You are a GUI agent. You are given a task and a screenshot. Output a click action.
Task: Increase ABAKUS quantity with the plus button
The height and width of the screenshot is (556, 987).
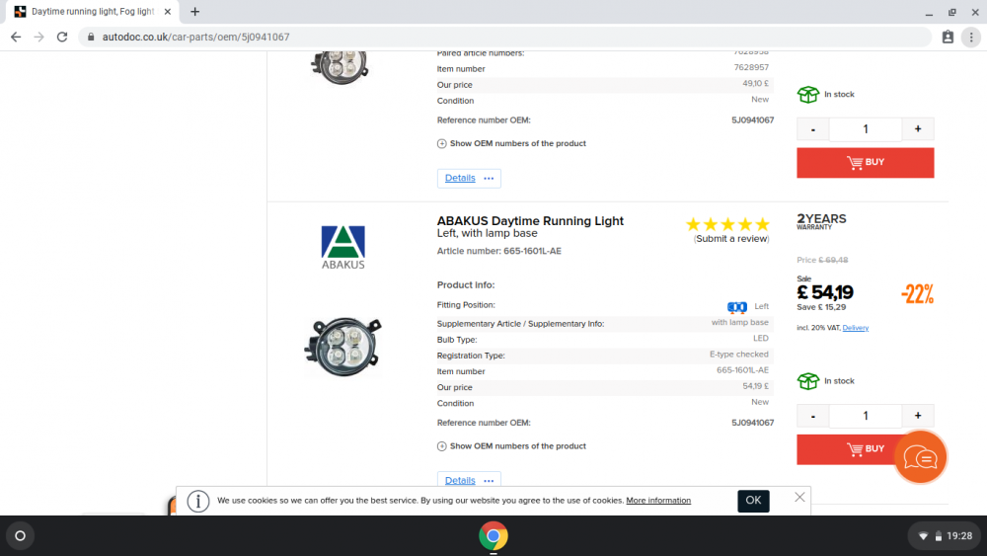click(x=918, y=416)
